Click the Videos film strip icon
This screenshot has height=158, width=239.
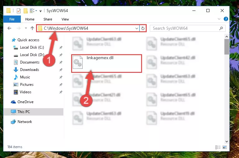16,92
